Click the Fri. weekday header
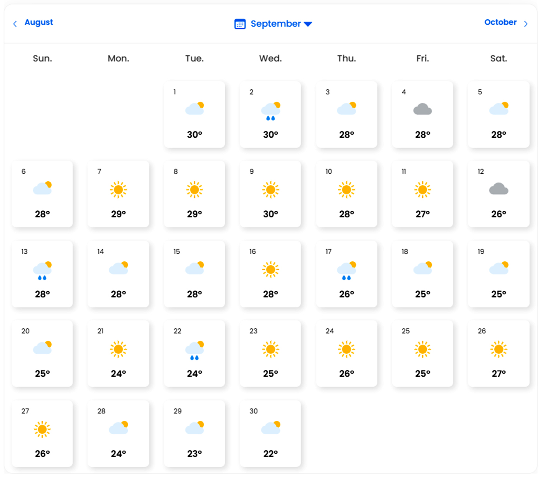Image resolution: width=542 pixels, height=483 pixels. 423,58
